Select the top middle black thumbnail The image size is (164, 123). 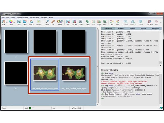[45, 42]
